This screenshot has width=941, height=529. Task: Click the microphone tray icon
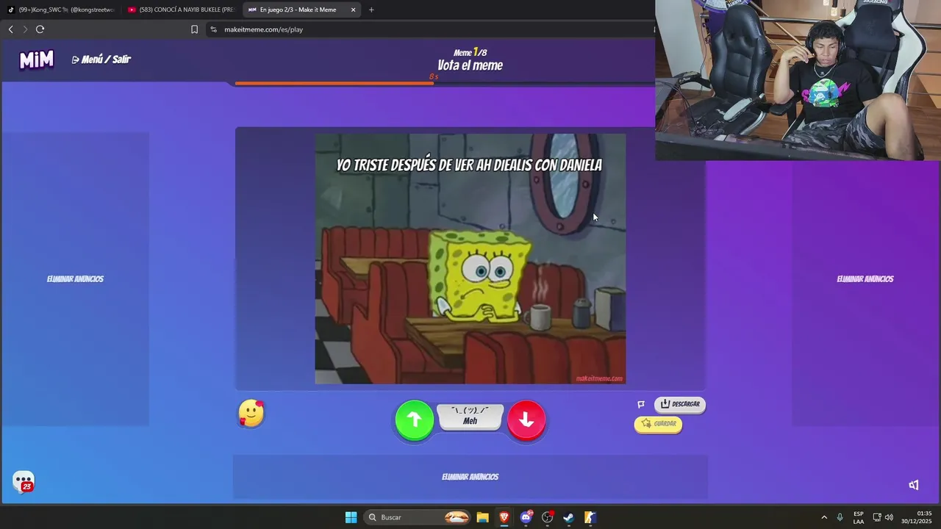840,517
